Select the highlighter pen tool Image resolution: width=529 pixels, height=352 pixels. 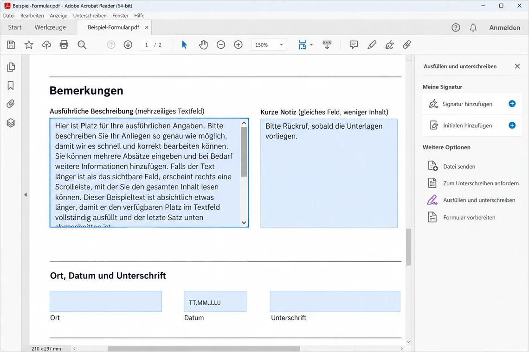tap(372, 45)
